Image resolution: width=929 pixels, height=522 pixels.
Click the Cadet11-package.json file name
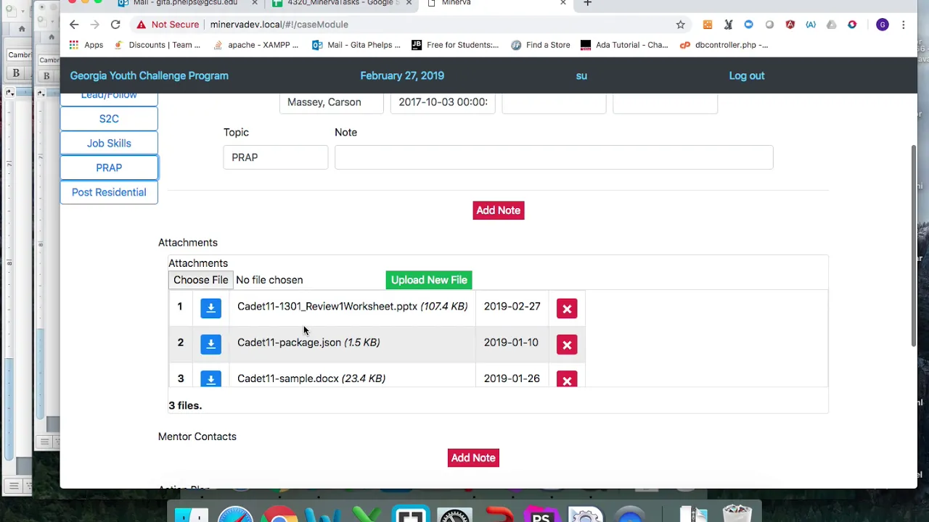(x=289, y=342)
